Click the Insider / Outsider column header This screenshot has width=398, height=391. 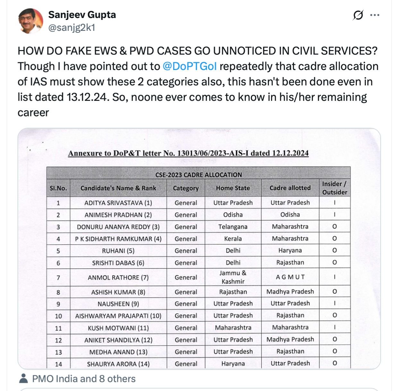click(x=334, y=188)
